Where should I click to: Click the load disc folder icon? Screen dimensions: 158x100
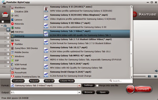tap(5, 15)
